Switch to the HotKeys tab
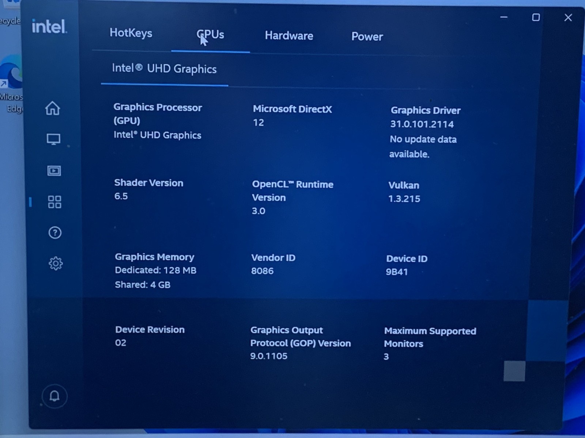The image size is (585, 438). pos(131,33)
